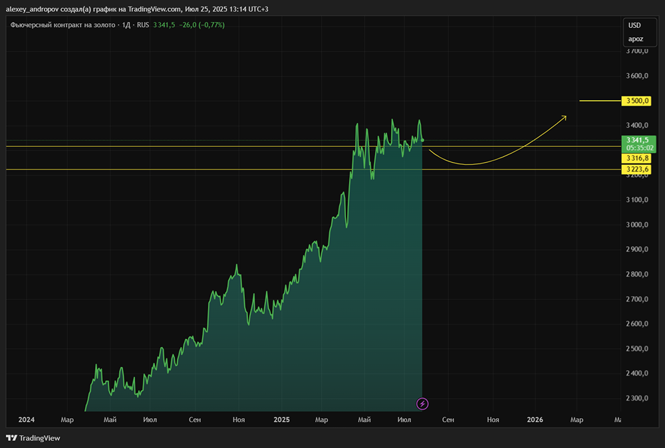Image resolution: width=665 pixels, height=448 pixels.
Task: Click the green last-price dot on chart
Action: tap(423, 140)
